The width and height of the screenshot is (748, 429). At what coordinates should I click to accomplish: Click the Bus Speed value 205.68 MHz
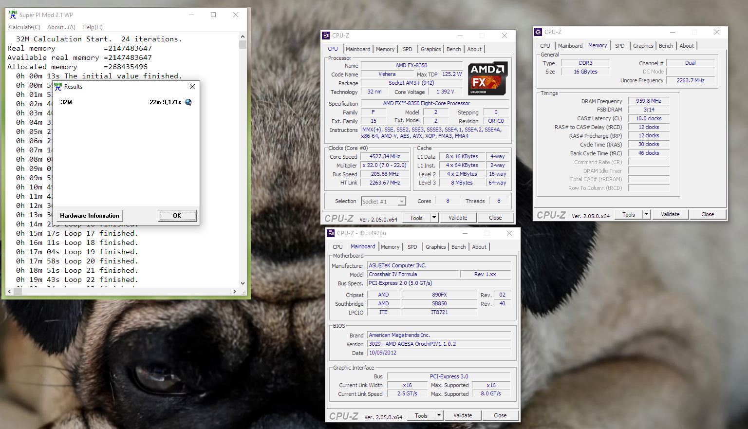click(x=385, y=174)
